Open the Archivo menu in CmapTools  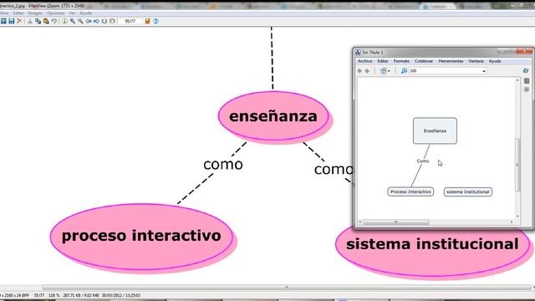364,61
